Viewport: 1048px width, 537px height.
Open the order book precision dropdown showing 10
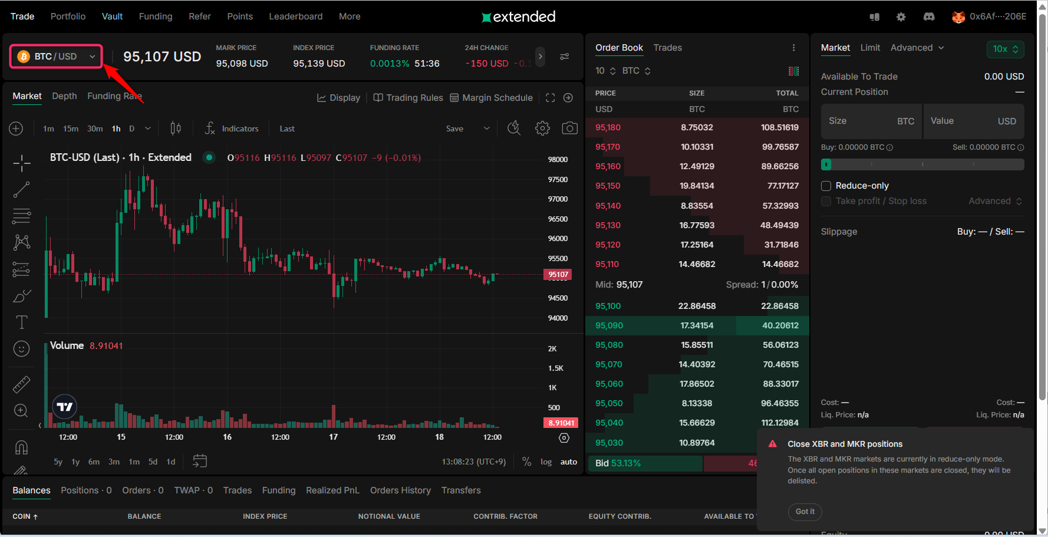(x=605, y=70)
